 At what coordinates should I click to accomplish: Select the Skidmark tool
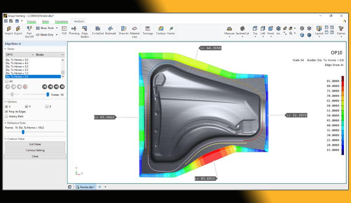coord(110,30)
